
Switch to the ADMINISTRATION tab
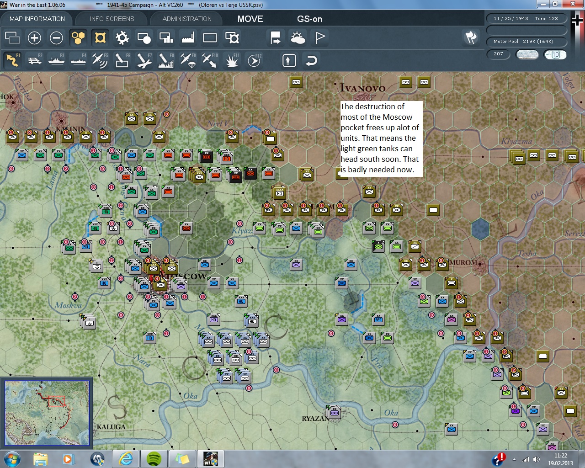[x=187, y=19]
